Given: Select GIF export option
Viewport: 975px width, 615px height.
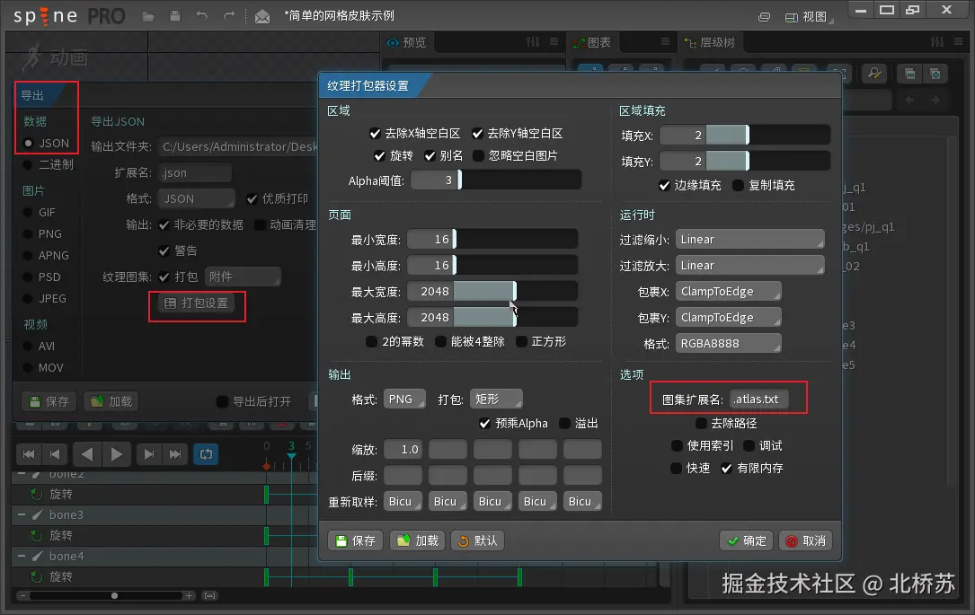Looking at the screenshot, I should click(40, 213).
